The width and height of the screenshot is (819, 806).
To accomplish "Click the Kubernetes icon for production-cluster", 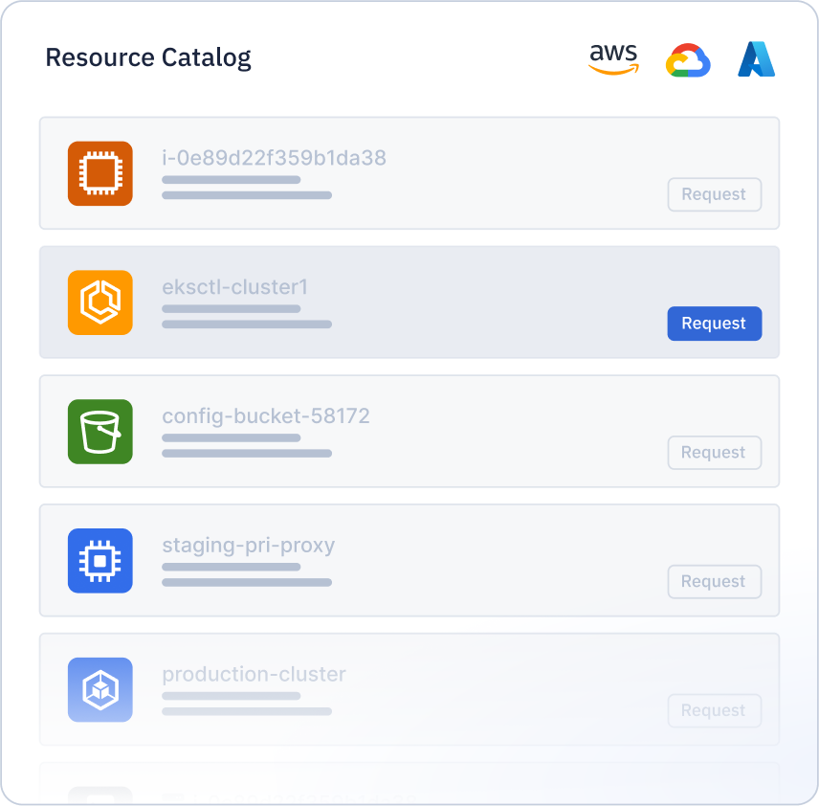I will pos(100,690).
